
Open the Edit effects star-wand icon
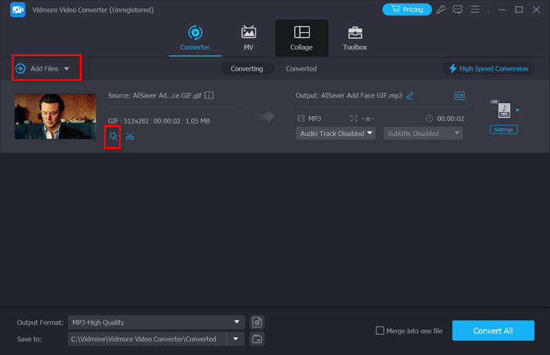113,136
